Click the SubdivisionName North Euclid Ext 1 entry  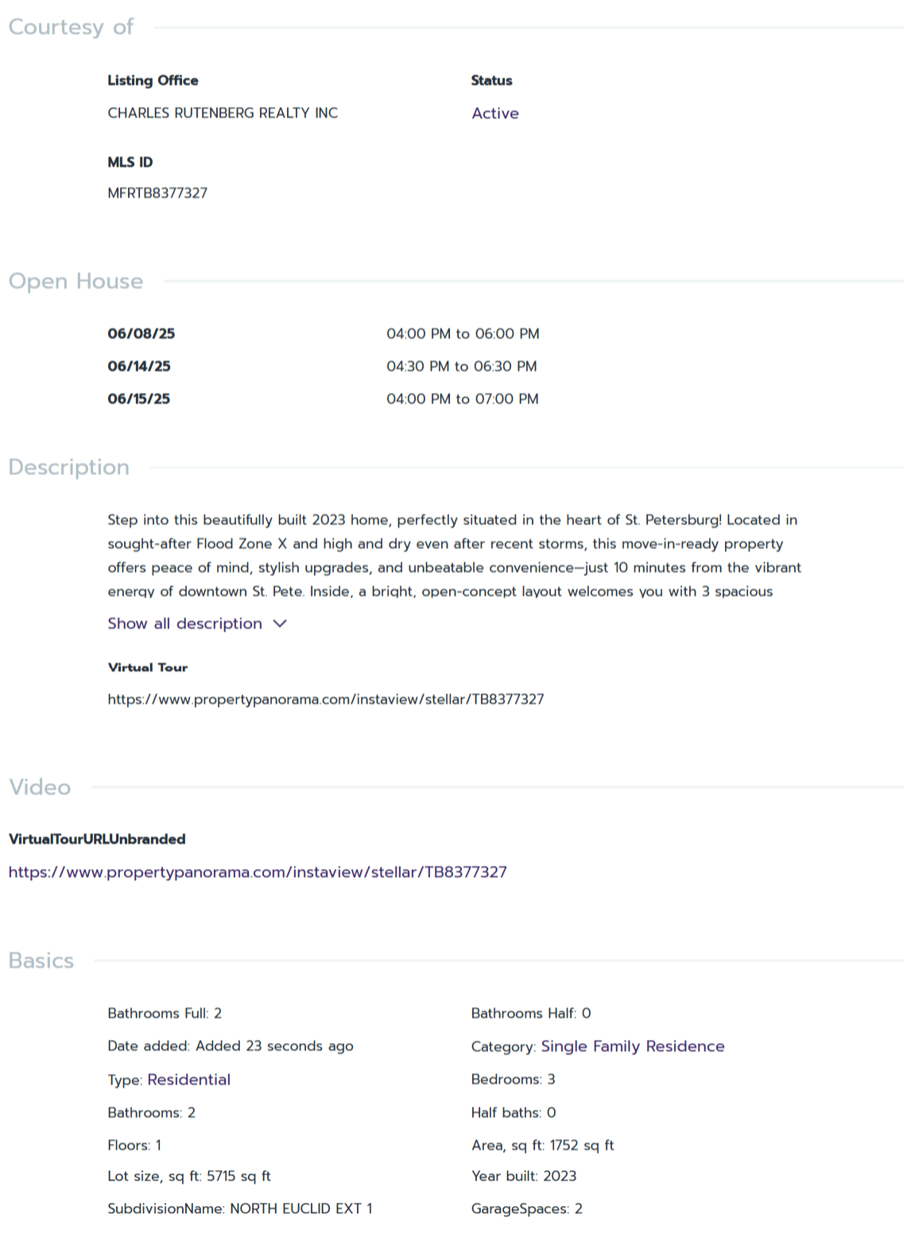240,1209
